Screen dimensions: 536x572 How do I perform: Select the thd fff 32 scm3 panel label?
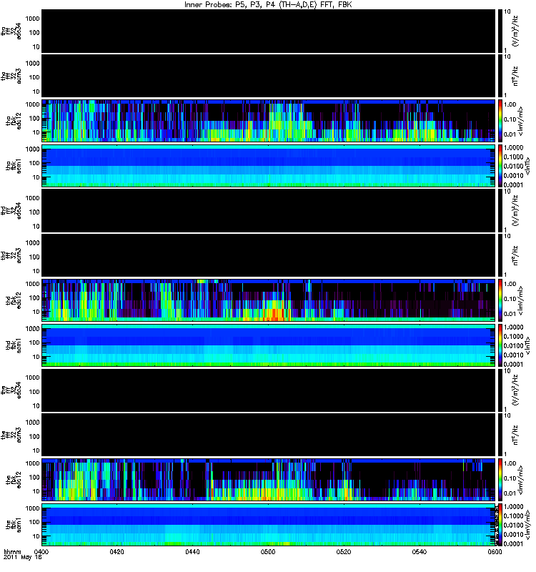pos(11,256)
